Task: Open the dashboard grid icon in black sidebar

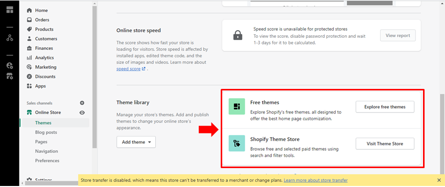Action: click(x=10, y=9)
